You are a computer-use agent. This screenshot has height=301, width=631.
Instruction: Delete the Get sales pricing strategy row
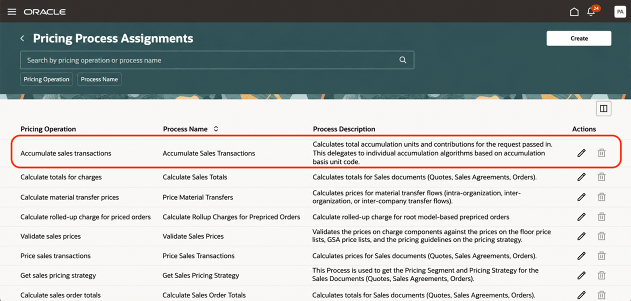[601, 275]
